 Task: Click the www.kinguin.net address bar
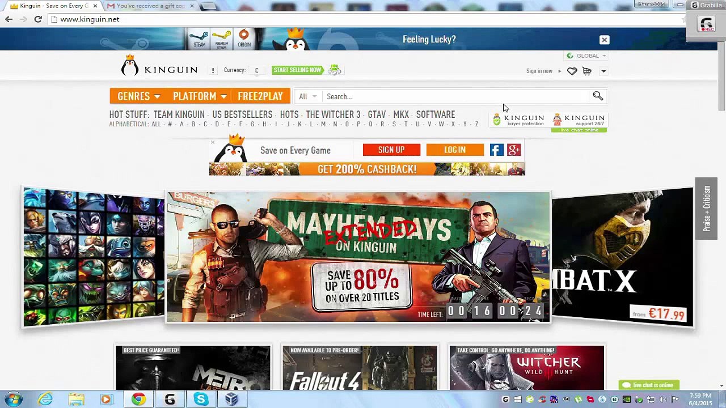coord(363,19)
